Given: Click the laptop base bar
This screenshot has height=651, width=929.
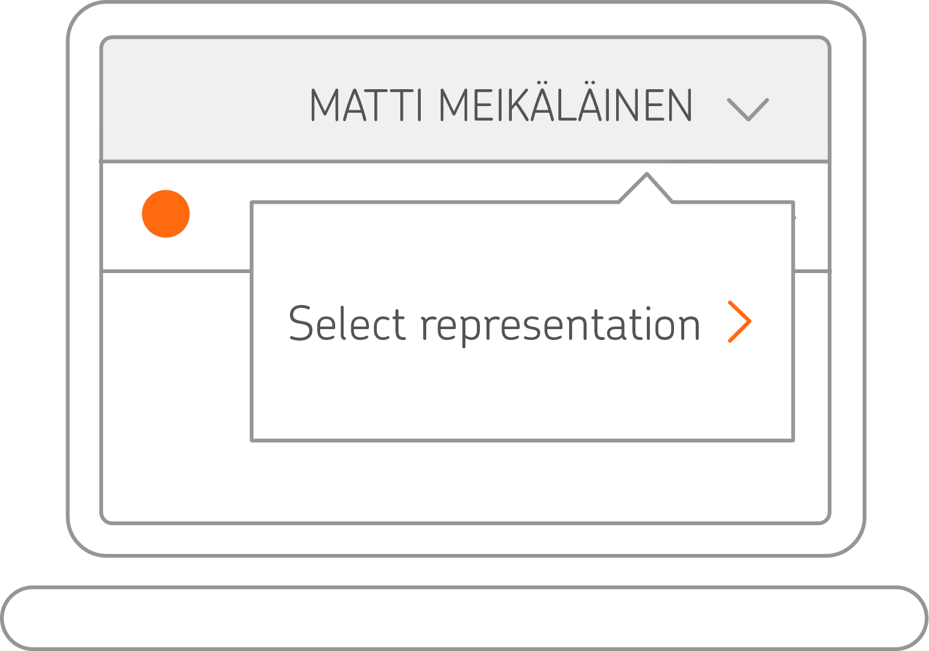Looking at the screenshot, I should point(464,618).
